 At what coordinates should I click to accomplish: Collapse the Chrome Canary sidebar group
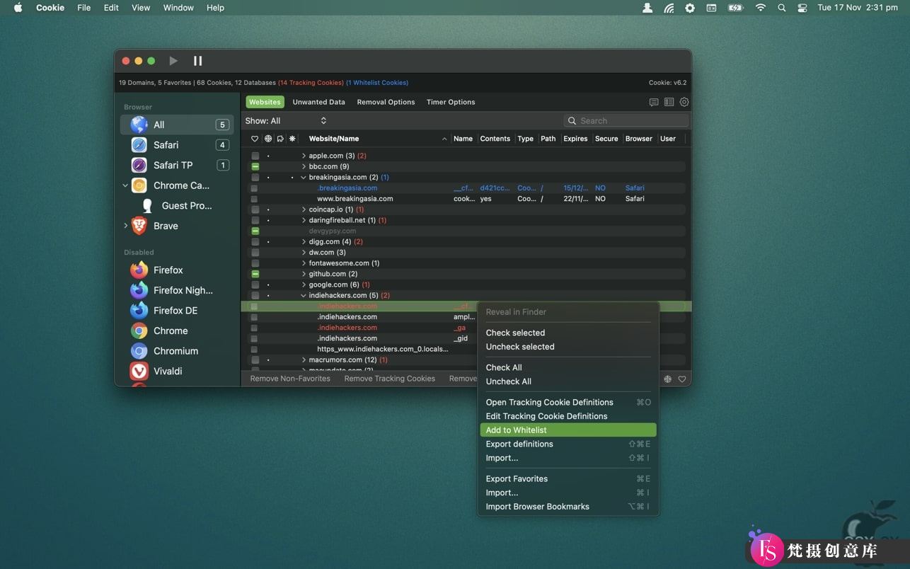tap(125, 185)
